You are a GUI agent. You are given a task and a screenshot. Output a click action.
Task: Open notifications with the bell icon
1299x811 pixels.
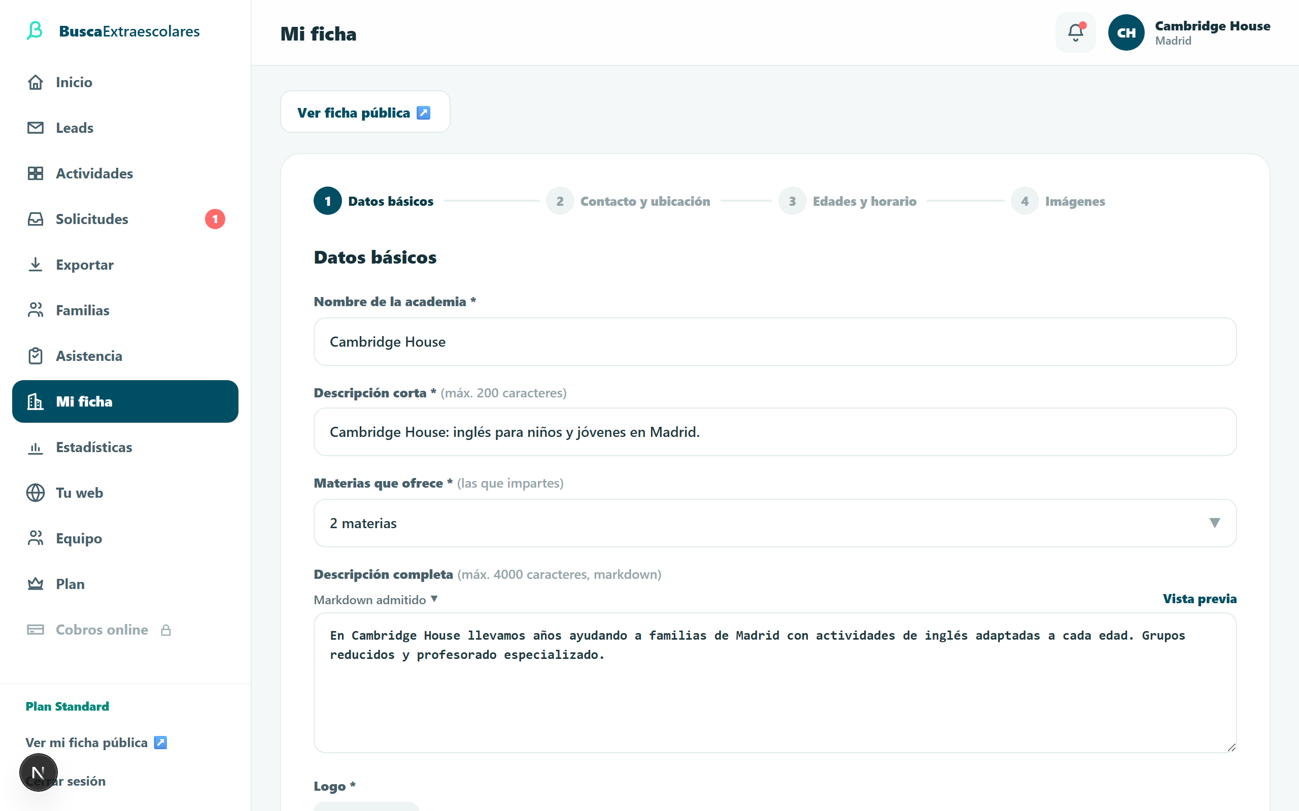pyautogui.click(x=1075, y=32)
